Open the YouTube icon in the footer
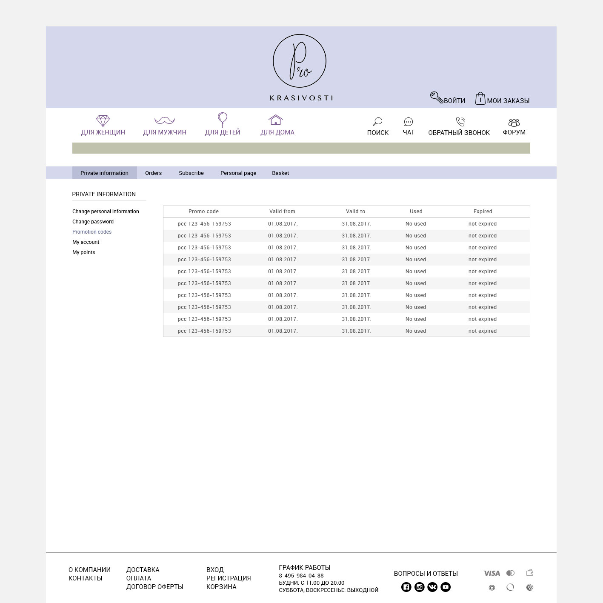Image resolution: width=603 pixels, height=603 pixels. pos(446,587)
